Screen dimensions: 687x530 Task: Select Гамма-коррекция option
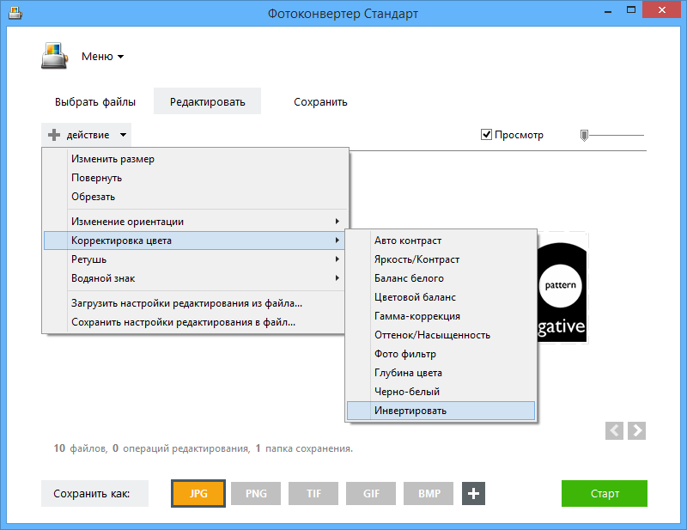[441, 316]
